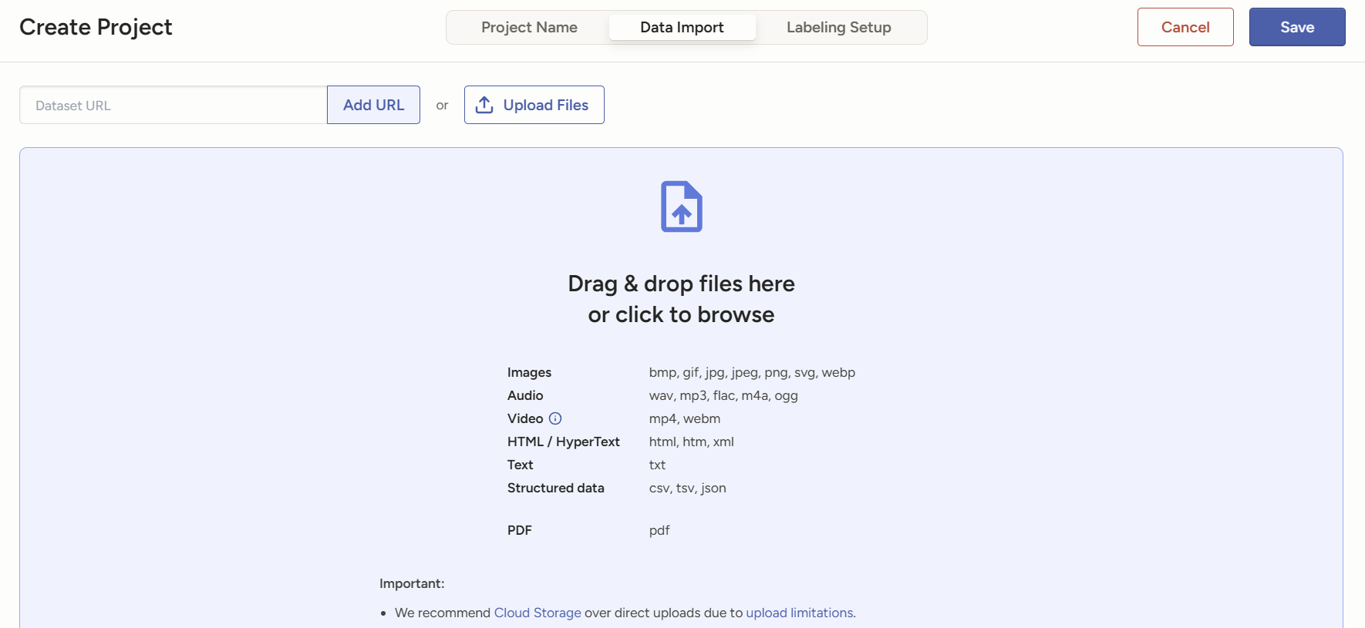
Task: Click the 'pdf' format text
Action: [659, 530]
